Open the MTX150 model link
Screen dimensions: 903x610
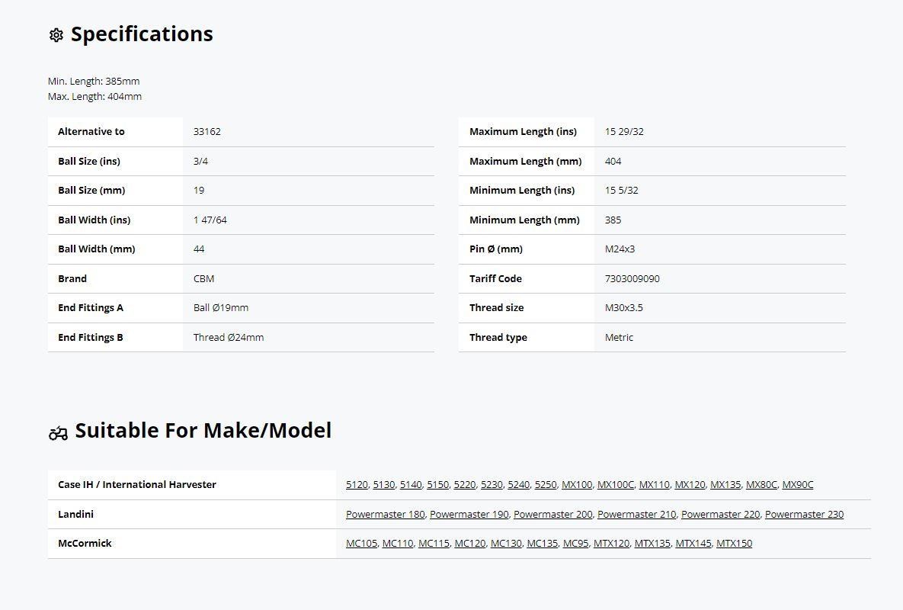click(x=735, y=543)
